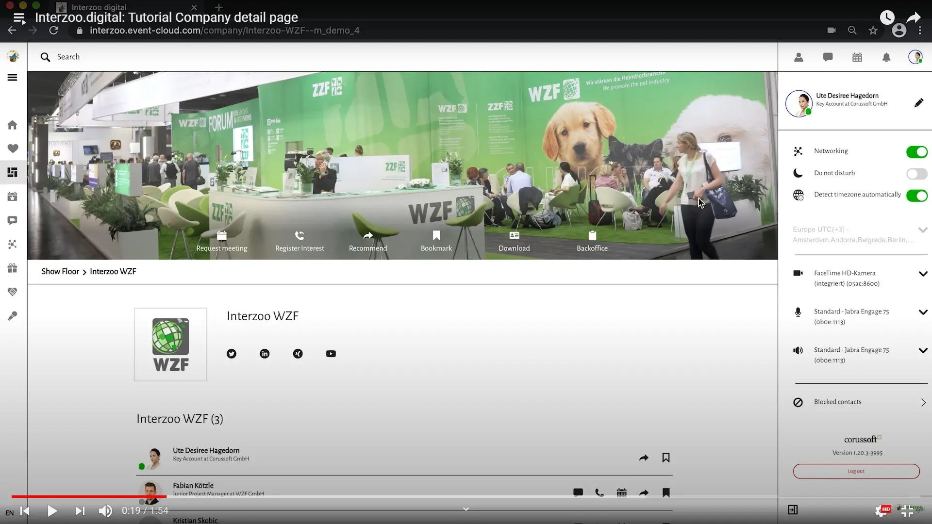
Task: Click the Register Interest phone icon
Action: pyautogui.click(x=300, y=236)
